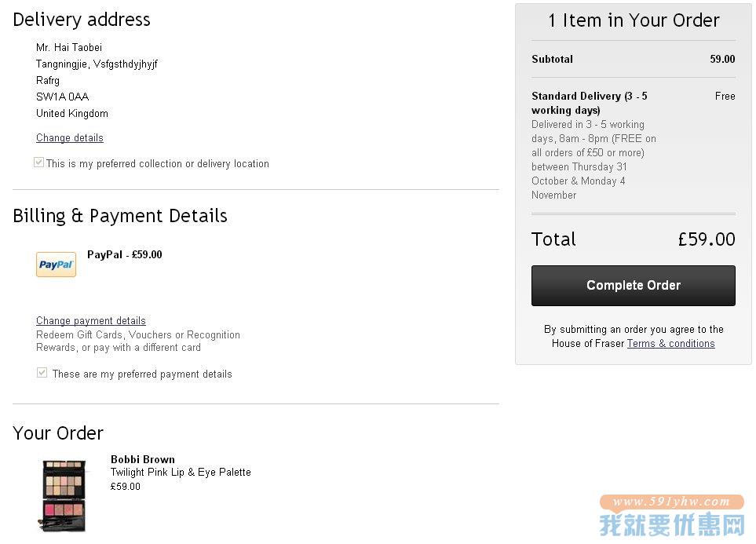756x544 pixels.
Task: Click the Bobbi Brown palette product image
Action: click(63, 495)
